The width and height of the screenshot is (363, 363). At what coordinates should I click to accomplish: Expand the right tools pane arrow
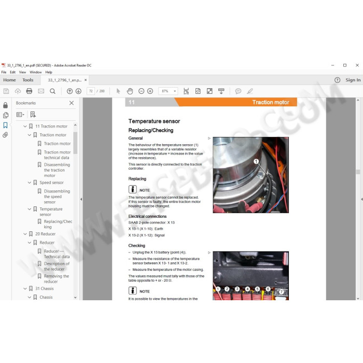[x=362, y=199]
